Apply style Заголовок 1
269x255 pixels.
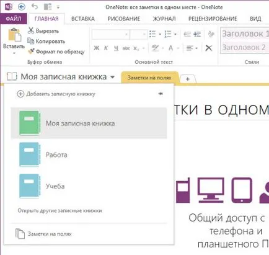click(x=245, y=34)
